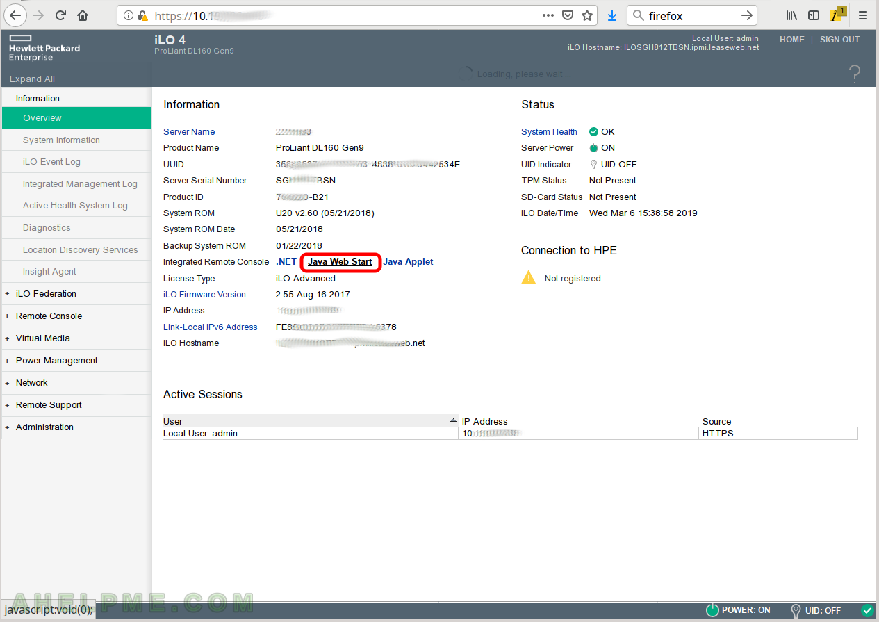This screenshot has width=879, height=622.
Task: Open Active Health System Log
Action: click(x=75, y=206)
